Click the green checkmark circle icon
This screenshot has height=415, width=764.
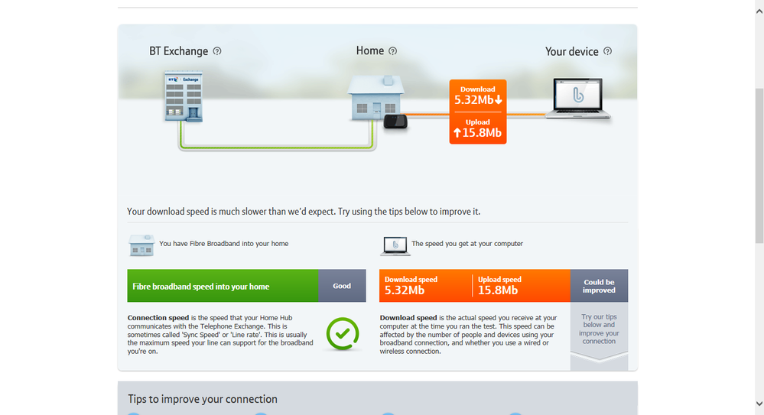pos(343,334)
